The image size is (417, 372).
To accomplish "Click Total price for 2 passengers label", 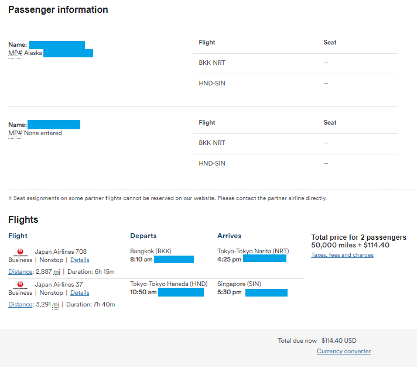I will click(358, 237).
